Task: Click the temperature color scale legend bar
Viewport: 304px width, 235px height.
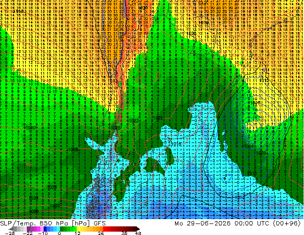Action: point(74,229)
